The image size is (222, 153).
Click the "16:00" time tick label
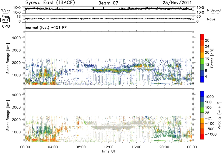click(x=136, y=147)
